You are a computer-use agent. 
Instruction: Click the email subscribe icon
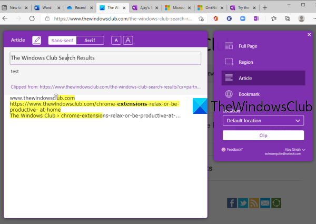[265, 203]
